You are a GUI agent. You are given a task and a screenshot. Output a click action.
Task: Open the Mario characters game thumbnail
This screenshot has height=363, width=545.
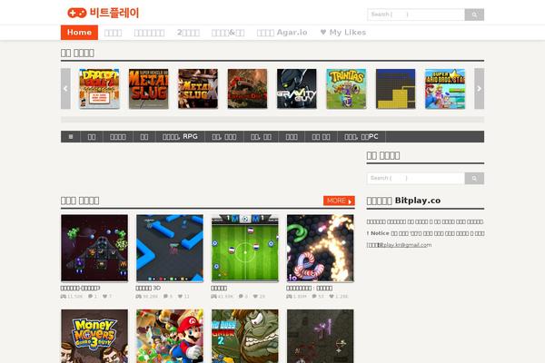[170, 337]
